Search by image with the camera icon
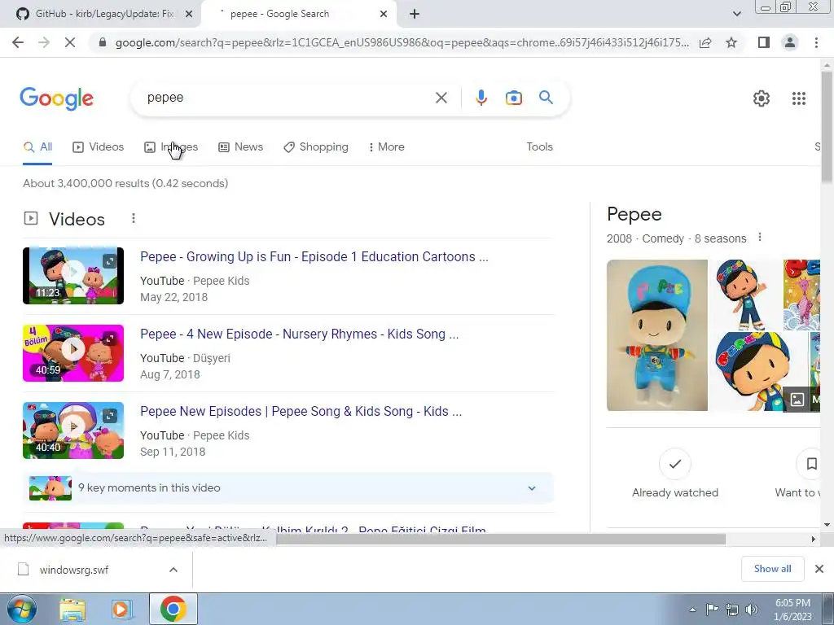 (x=513, y=98)
